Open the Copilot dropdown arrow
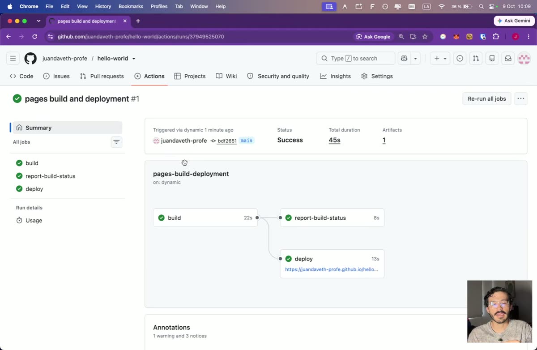The width and height of the screenshot is (537, 350). tap(416, 58)
